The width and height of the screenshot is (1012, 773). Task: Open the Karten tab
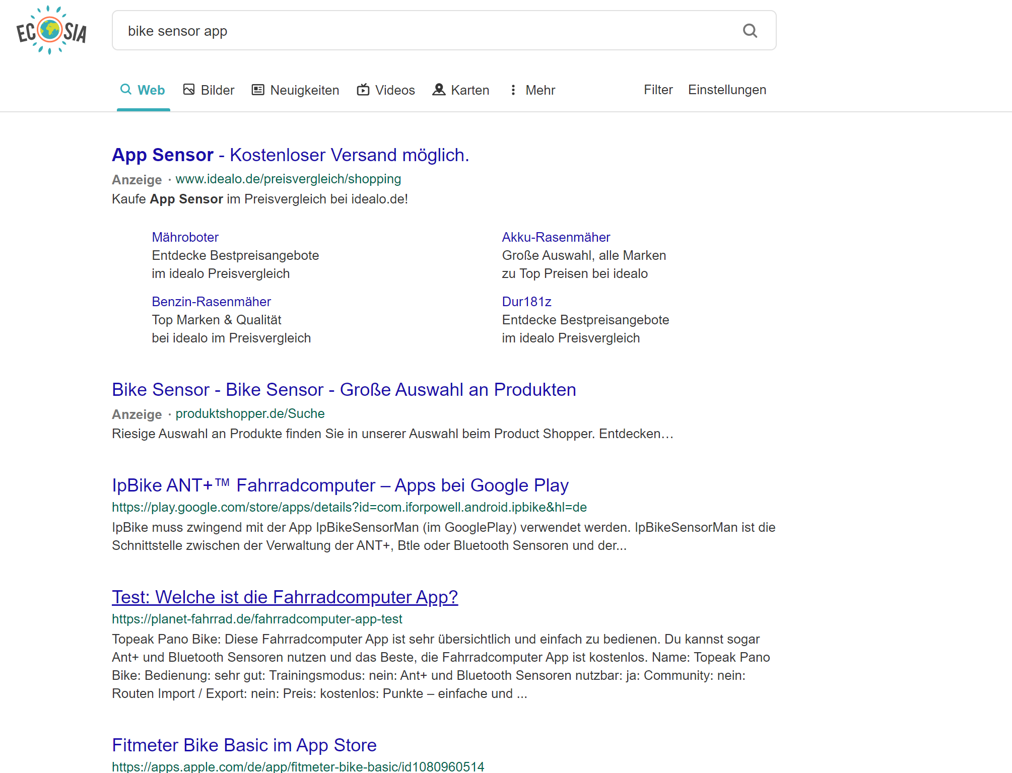tap(461, 90)
